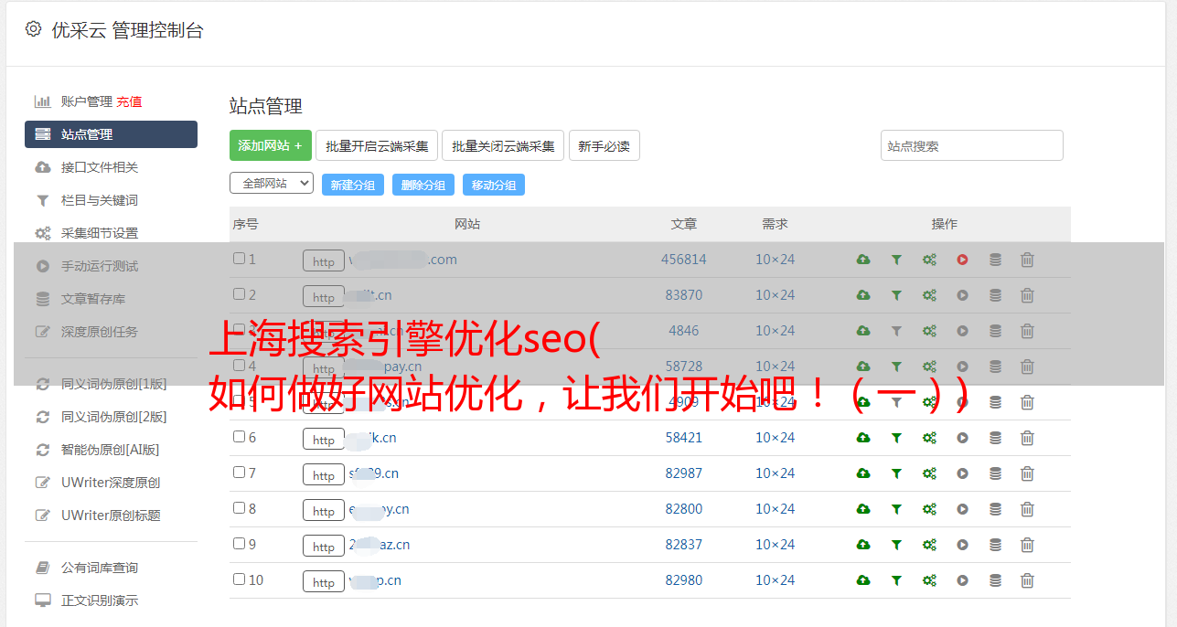Viewport: 1177px width, 627px height.
Task: Click 批量关闭云端采集 button
Action: pyautogui.click(x=503, y=145)
